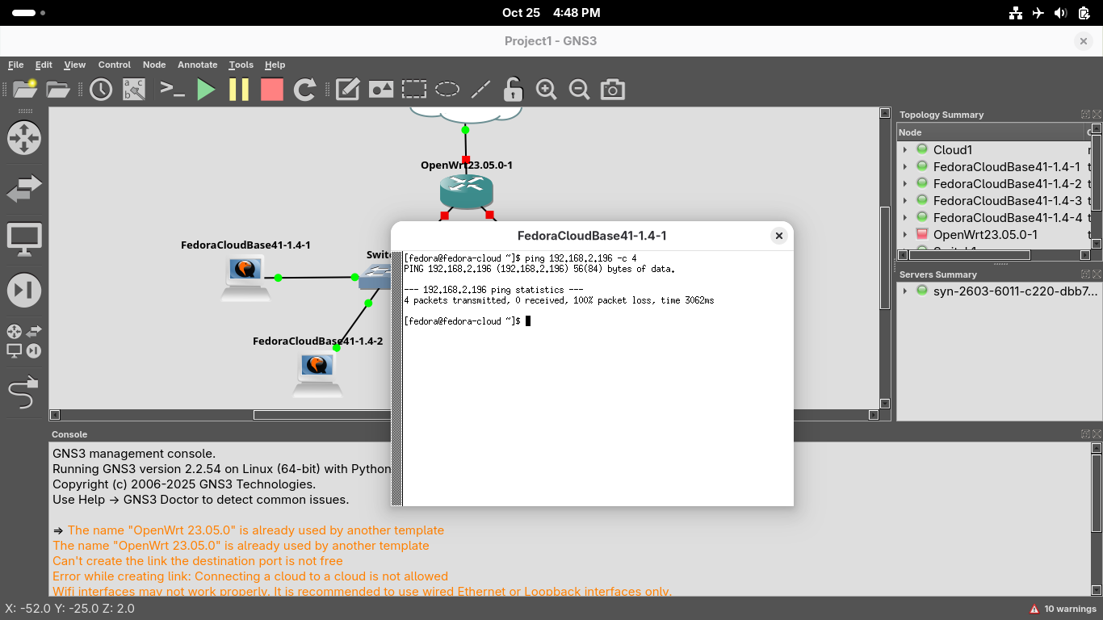The height and width of the screenshot is (620, 1103).
Task: Toggle the add note annotation tool
Action: click(x=347, y=90)
